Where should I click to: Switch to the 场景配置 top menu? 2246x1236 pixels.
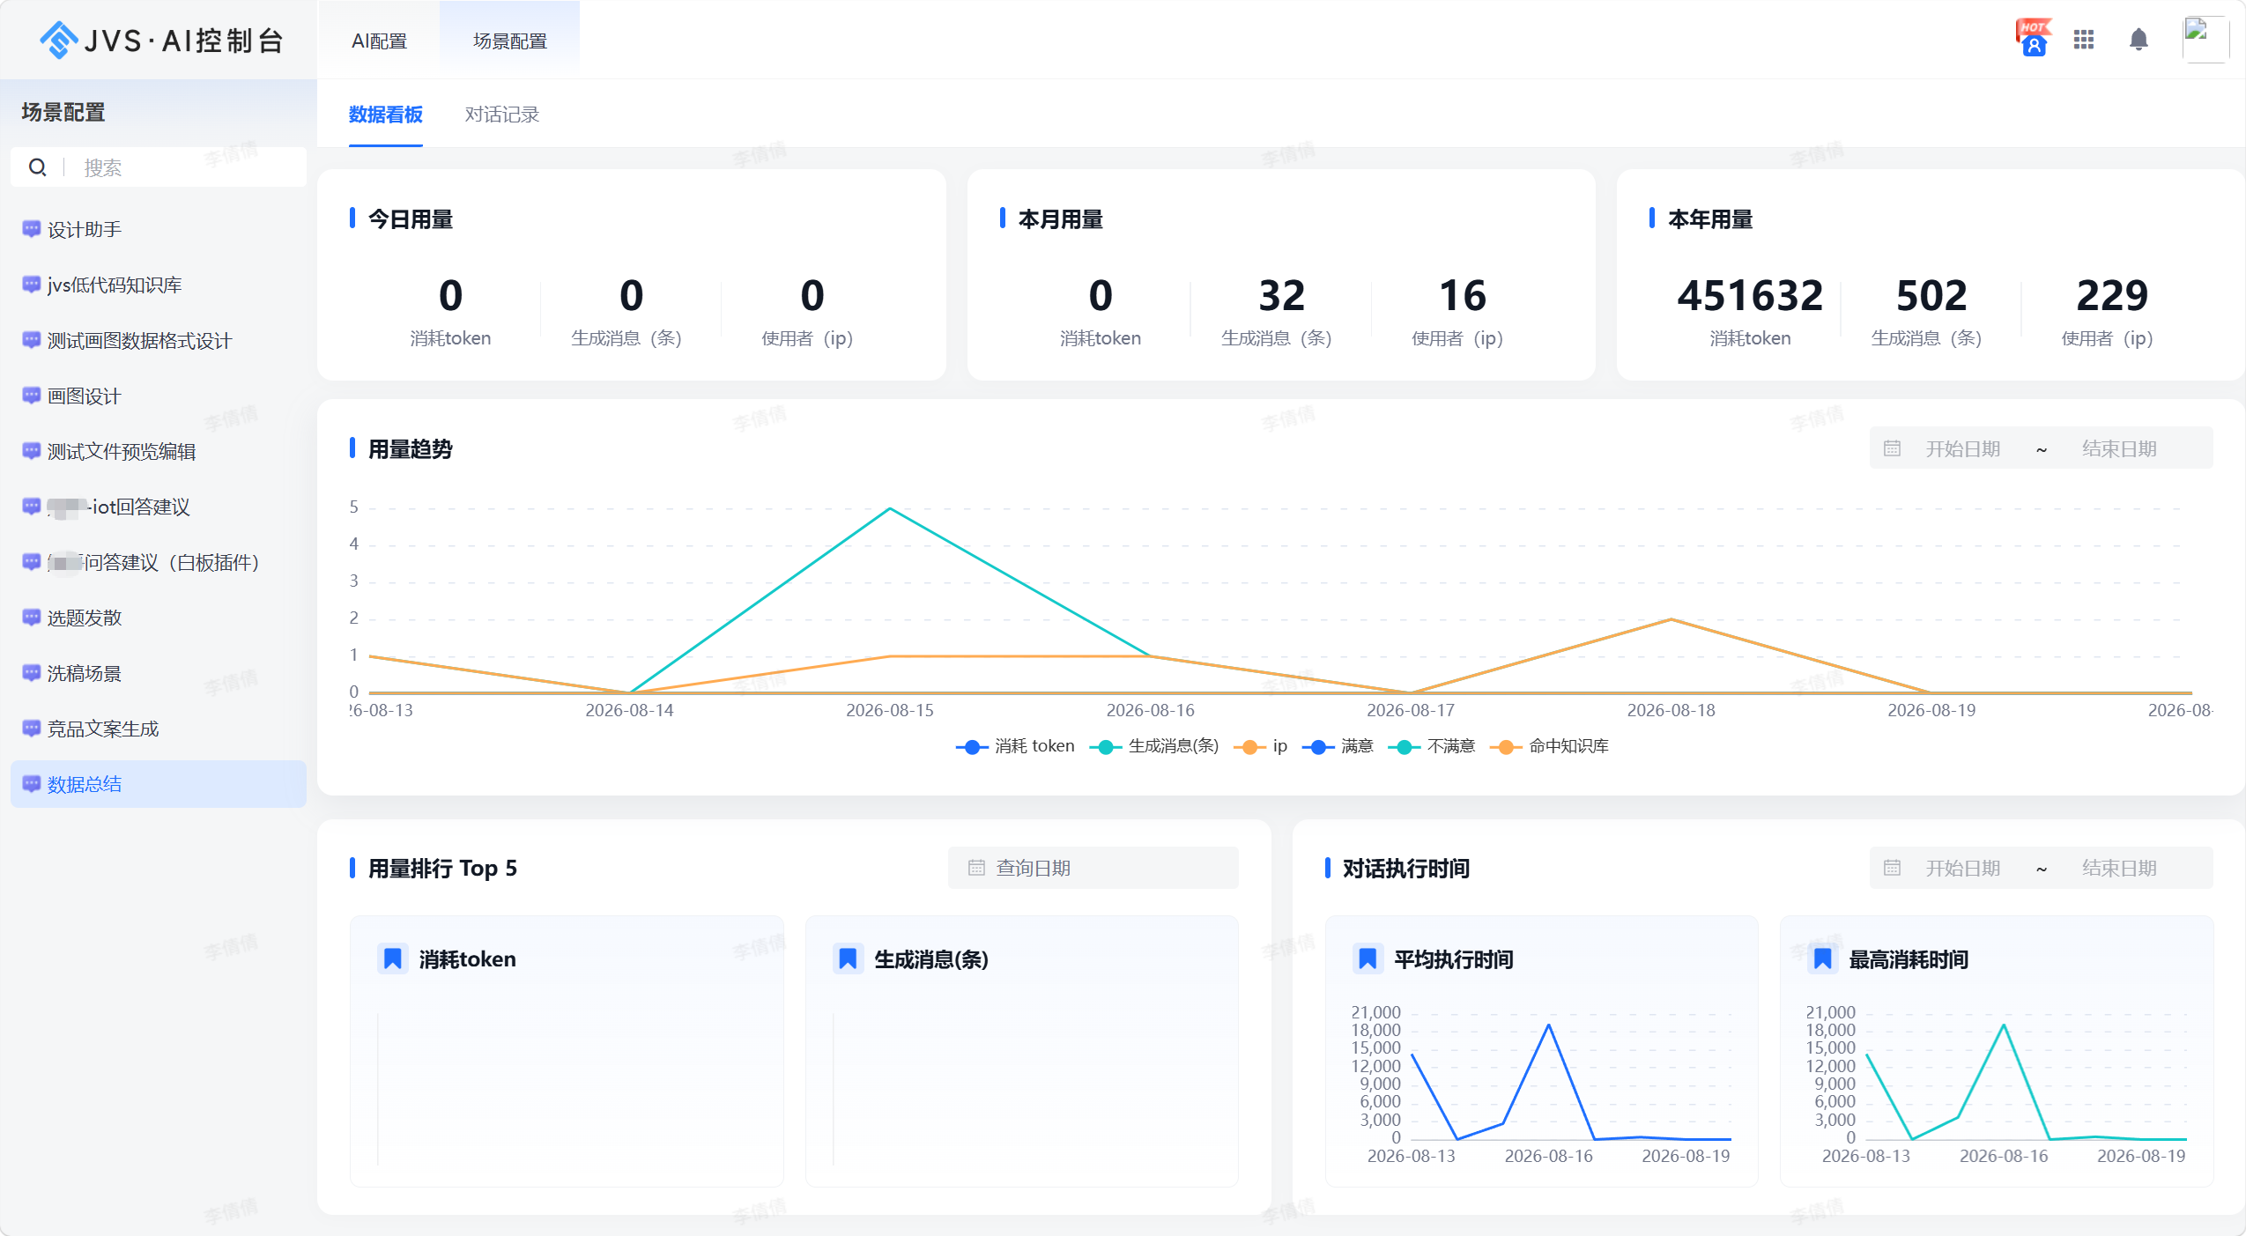click(x=509, y=41)
